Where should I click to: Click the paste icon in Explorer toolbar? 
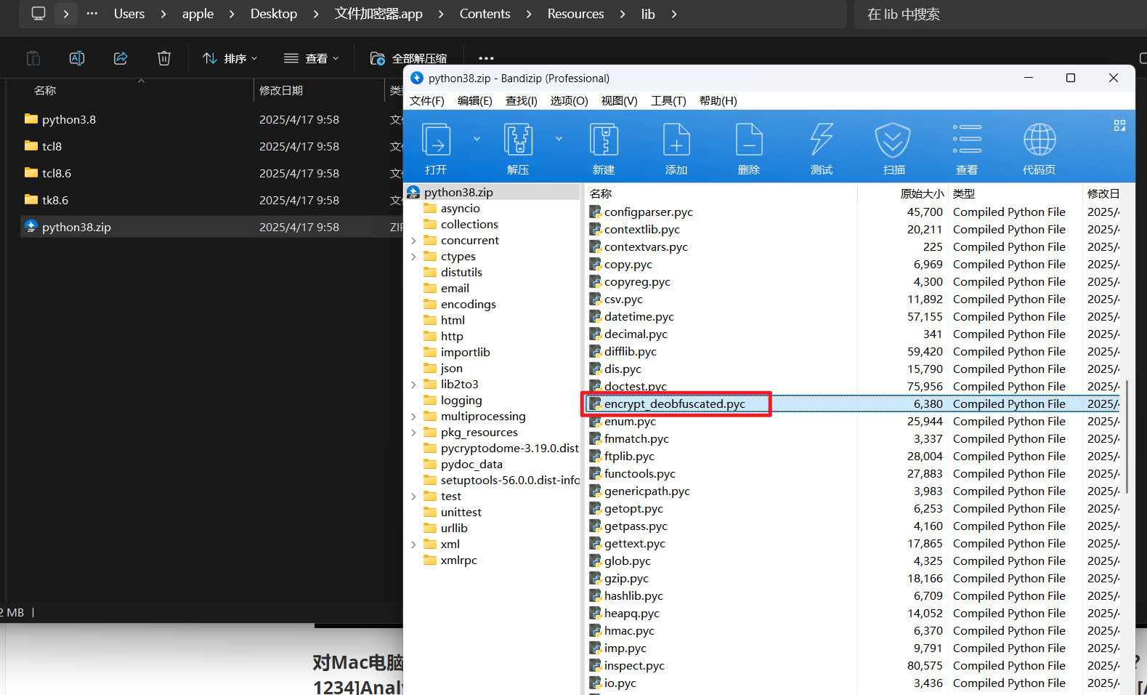(33, 58)
